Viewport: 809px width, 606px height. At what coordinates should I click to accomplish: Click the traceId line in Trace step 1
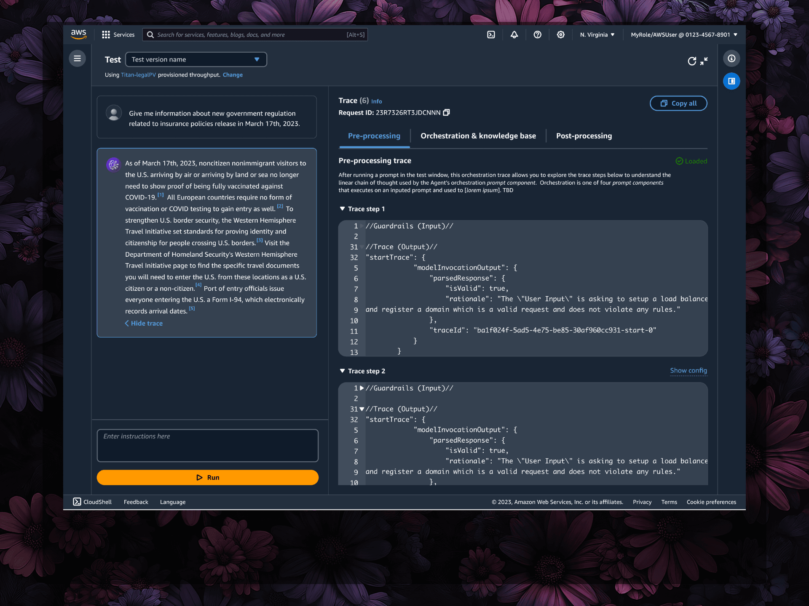(543, 331)
